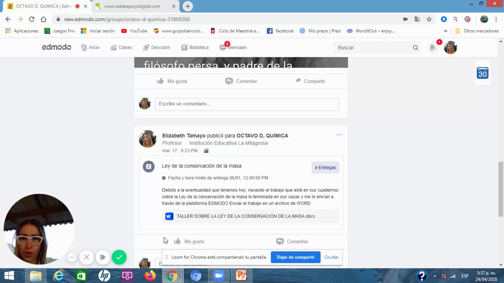Click Compartir on the upper post
The image size is (504, 283).
pos(310,81)
